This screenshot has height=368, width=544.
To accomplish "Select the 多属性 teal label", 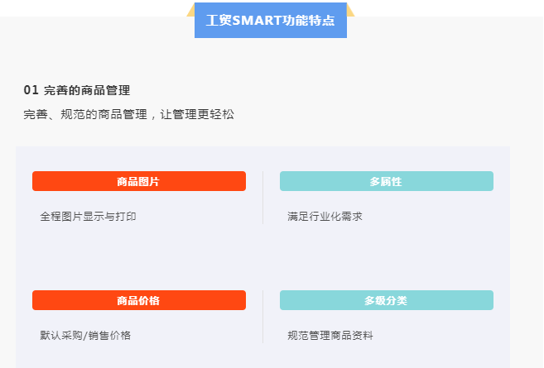I will 387,181.
